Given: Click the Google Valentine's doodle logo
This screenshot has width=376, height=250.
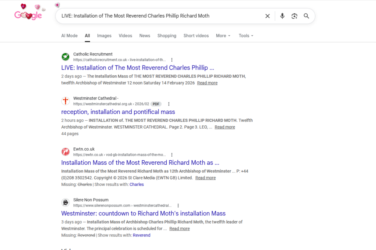Looking at the screenshot, I should pyautogui.click(x=29, y=14).
